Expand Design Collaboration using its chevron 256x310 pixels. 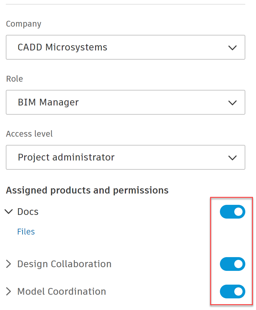[x=9, y=264]
